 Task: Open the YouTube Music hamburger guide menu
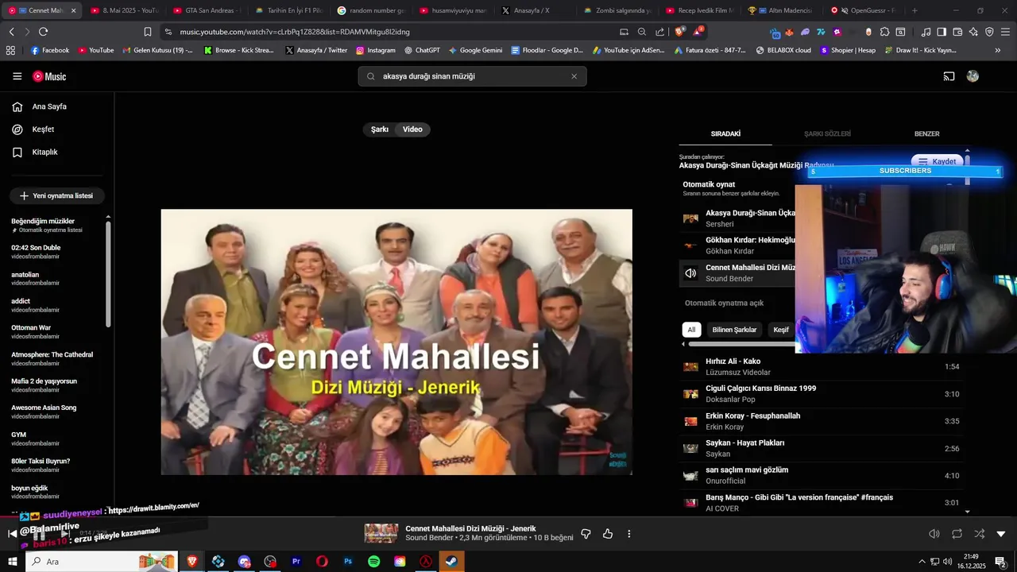17,76
